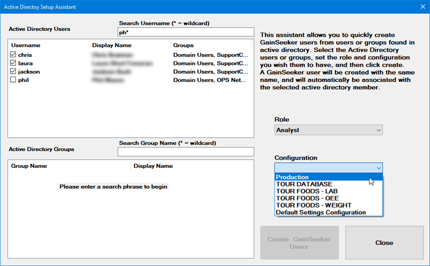Click the Search Username input field
Screen dimensions: 430x266
tap(185, 32)
